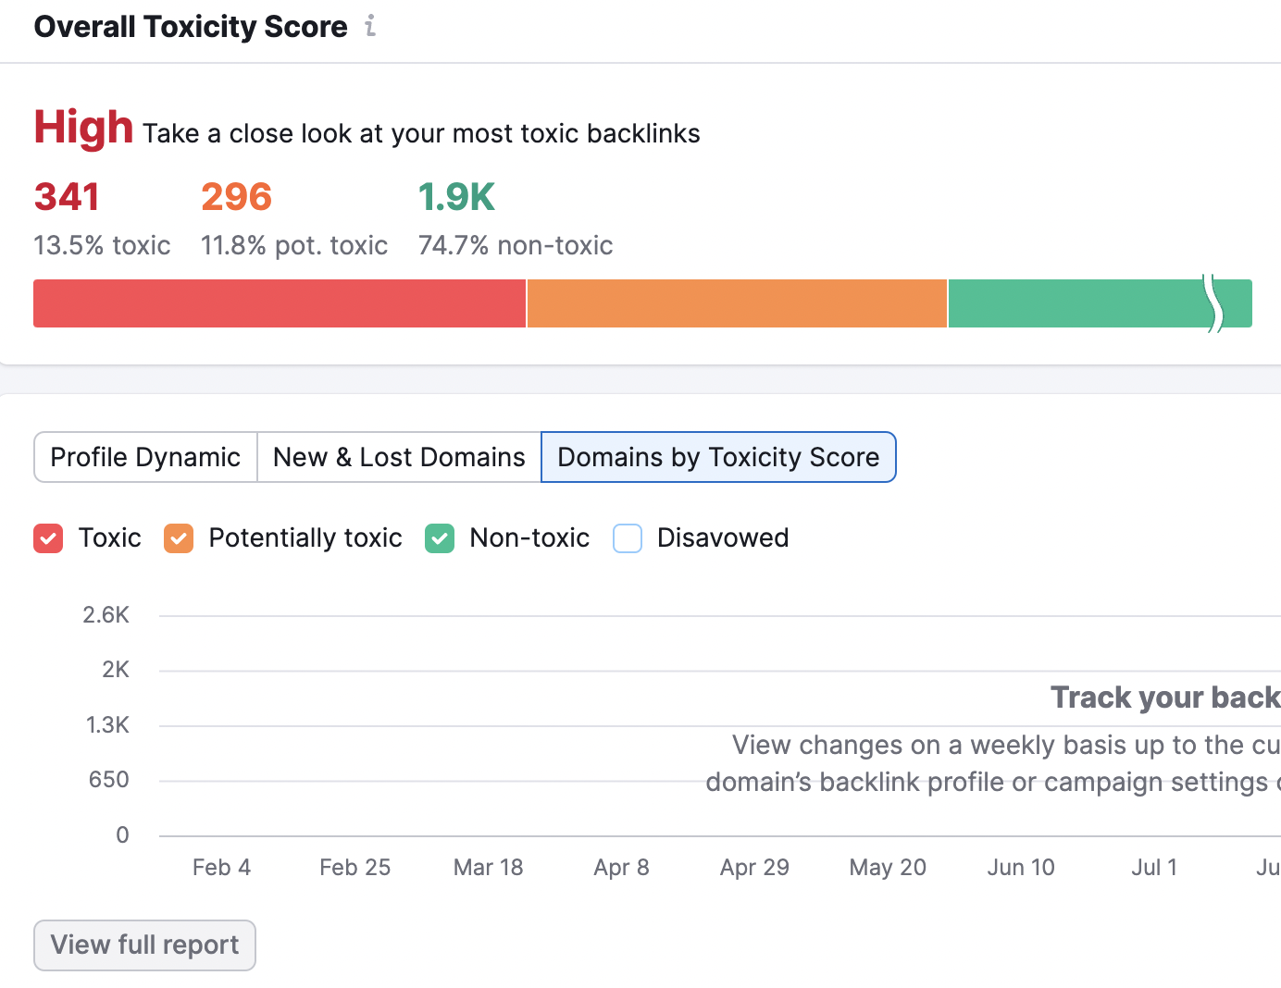Click the 341 toxic domains count

(x=66, y=196)
